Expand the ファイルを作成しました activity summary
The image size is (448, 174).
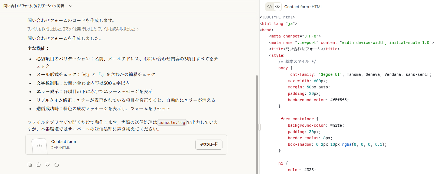click(83, 29)
